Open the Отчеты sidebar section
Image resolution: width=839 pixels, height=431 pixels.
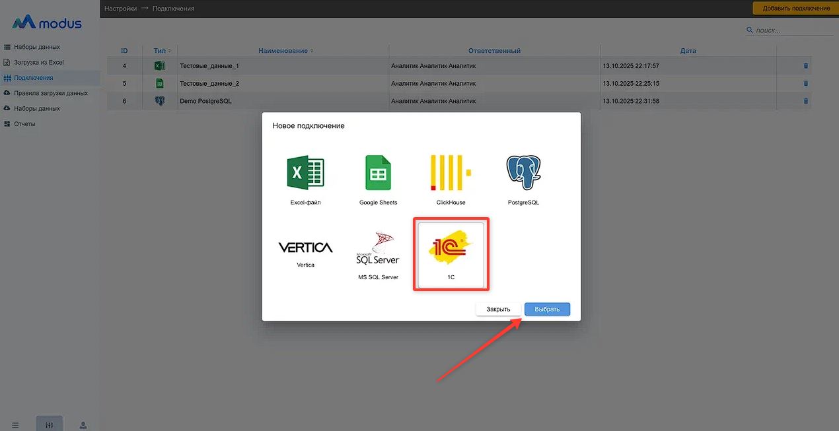click(24, 124)
